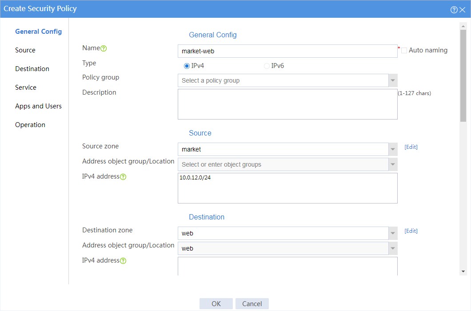Click the General Config heading in form
The width and height of the screenshot is (471, 311).
[x=213, y=35]
